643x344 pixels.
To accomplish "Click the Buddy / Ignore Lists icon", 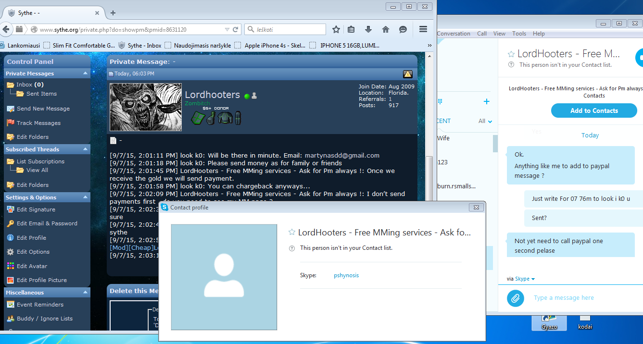I will coord(11,319).
